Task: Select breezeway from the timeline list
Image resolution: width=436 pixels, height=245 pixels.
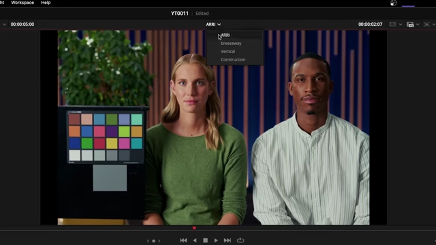Action: [231, 44]
